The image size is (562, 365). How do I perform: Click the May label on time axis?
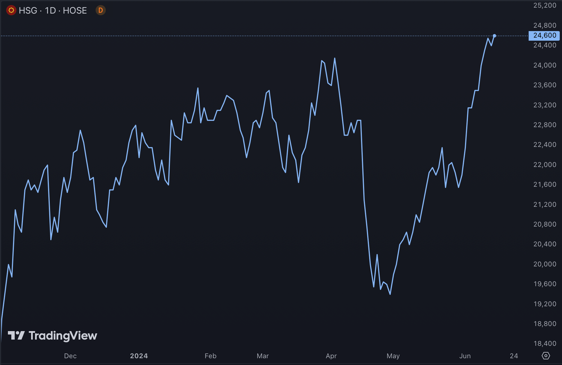pos(393,356)
